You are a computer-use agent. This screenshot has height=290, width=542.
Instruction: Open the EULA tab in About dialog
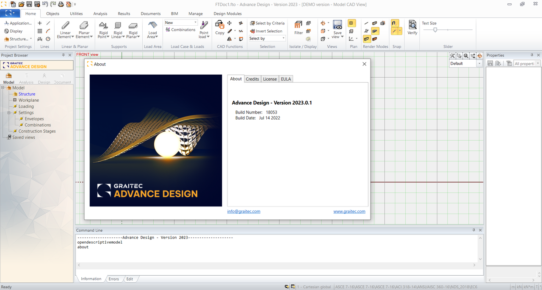[286, 79]
